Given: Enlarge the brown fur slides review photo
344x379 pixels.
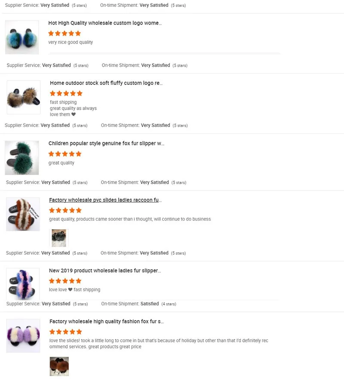Looking at the screenshot, I should point(59,366).
